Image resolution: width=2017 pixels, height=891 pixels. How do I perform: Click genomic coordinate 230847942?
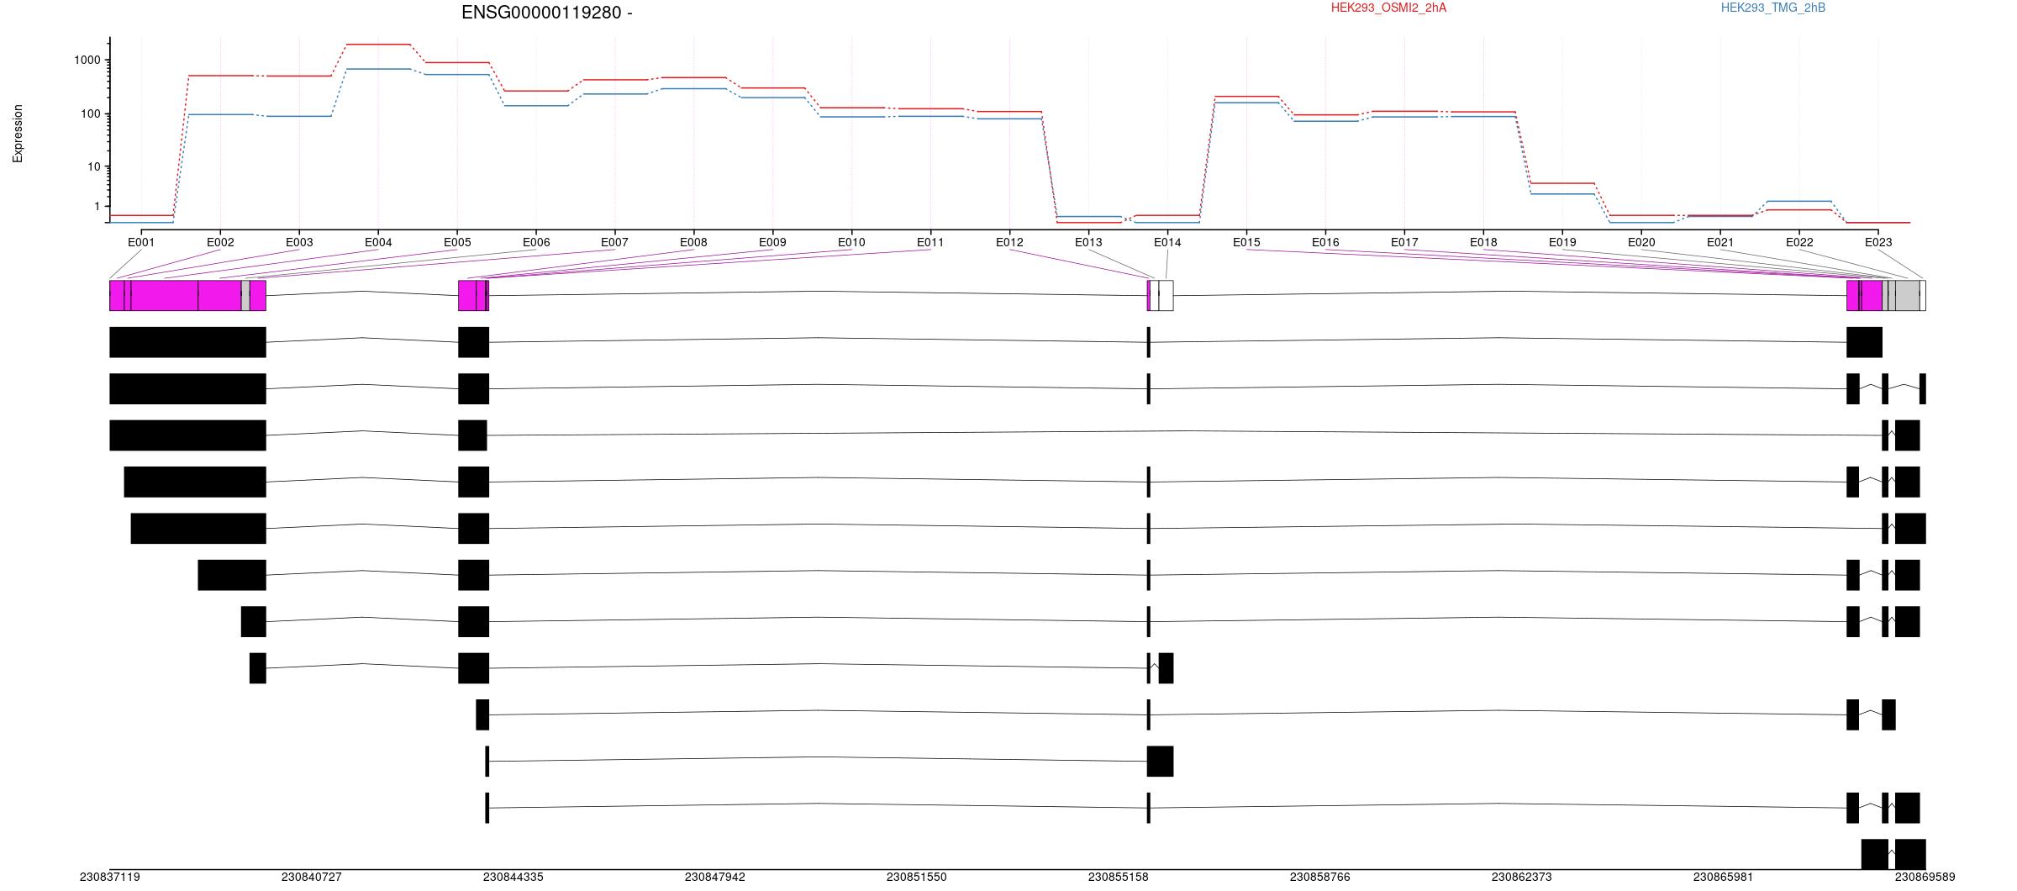715,877
